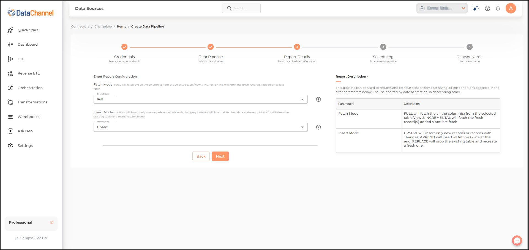
Task: Open the chat support bubble
Action: [517, 241]
